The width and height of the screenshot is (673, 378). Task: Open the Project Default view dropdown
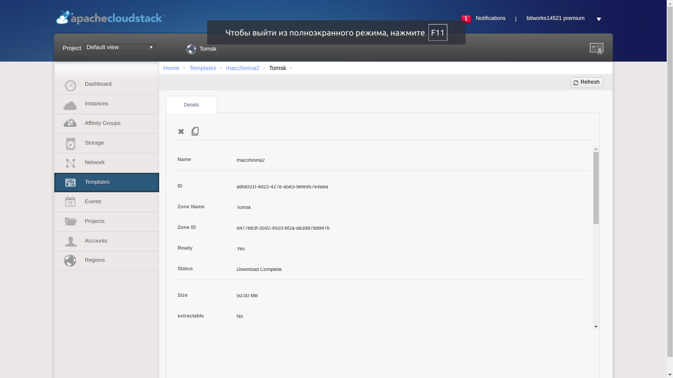[120, 47]
